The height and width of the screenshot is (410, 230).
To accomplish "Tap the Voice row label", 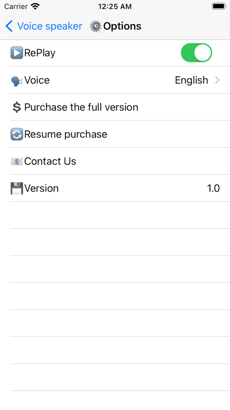I will [37, 80].
